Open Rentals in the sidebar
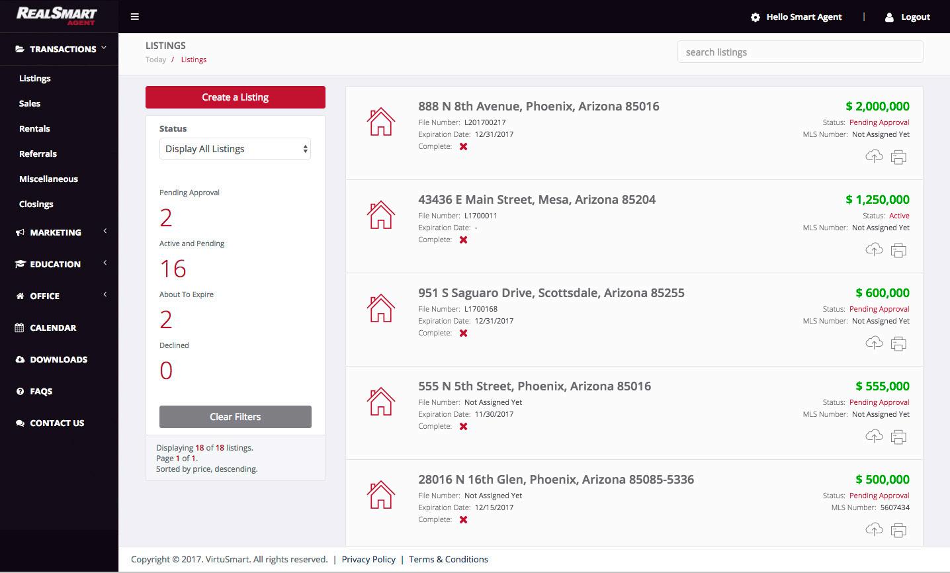This screenshot has width=950, height=573. [x=34, y=128]
